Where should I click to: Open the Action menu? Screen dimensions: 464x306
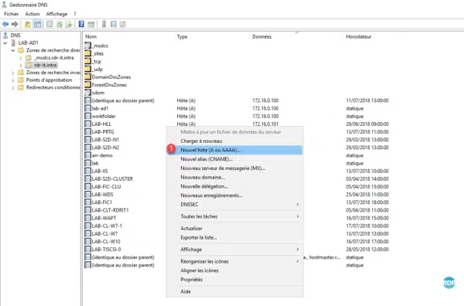(32, 14)
